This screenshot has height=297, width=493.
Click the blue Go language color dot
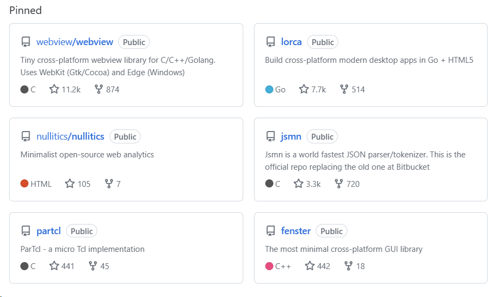click(x=269, y=89)
